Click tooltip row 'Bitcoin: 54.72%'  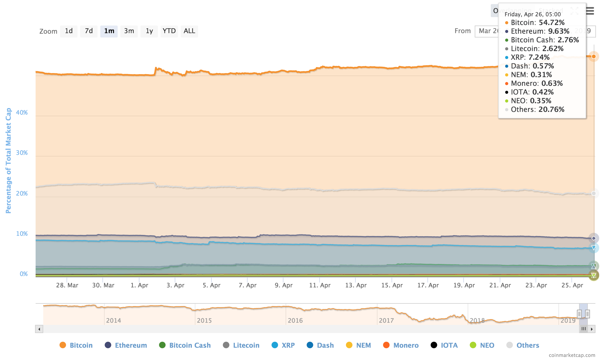pos(535,23)
